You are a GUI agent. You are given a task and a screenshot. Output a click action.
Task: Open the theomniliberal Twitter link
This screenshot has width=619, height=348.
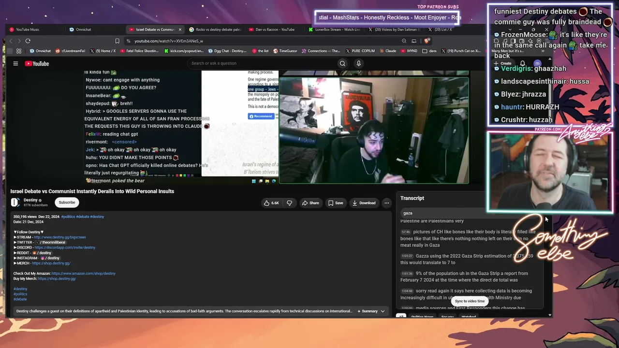[51, 243]
